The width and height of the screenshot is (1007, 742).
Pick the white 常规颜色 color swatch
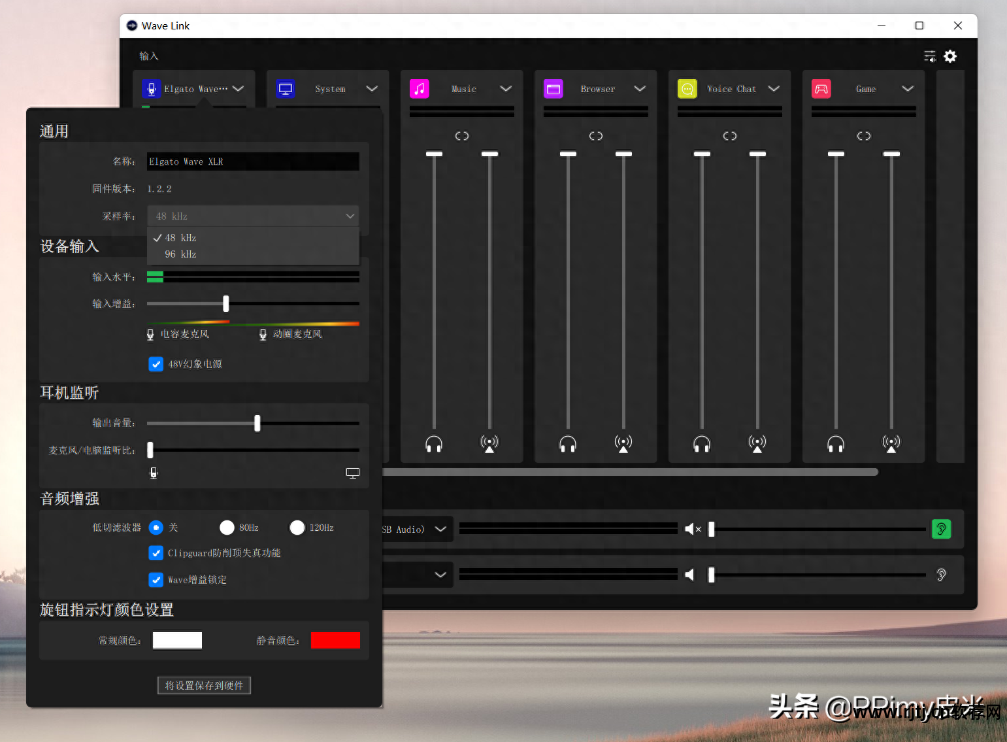(177, 641)
